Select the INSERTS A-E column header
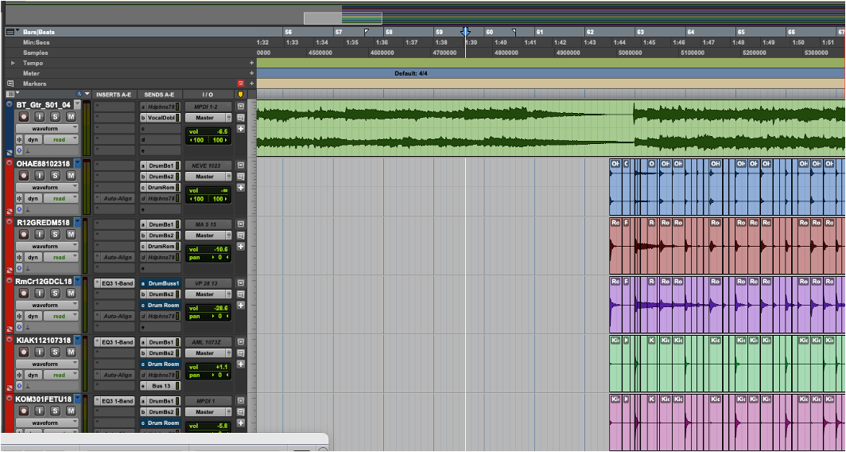Screen dimensions: 846x452 (x=114, y=94)
